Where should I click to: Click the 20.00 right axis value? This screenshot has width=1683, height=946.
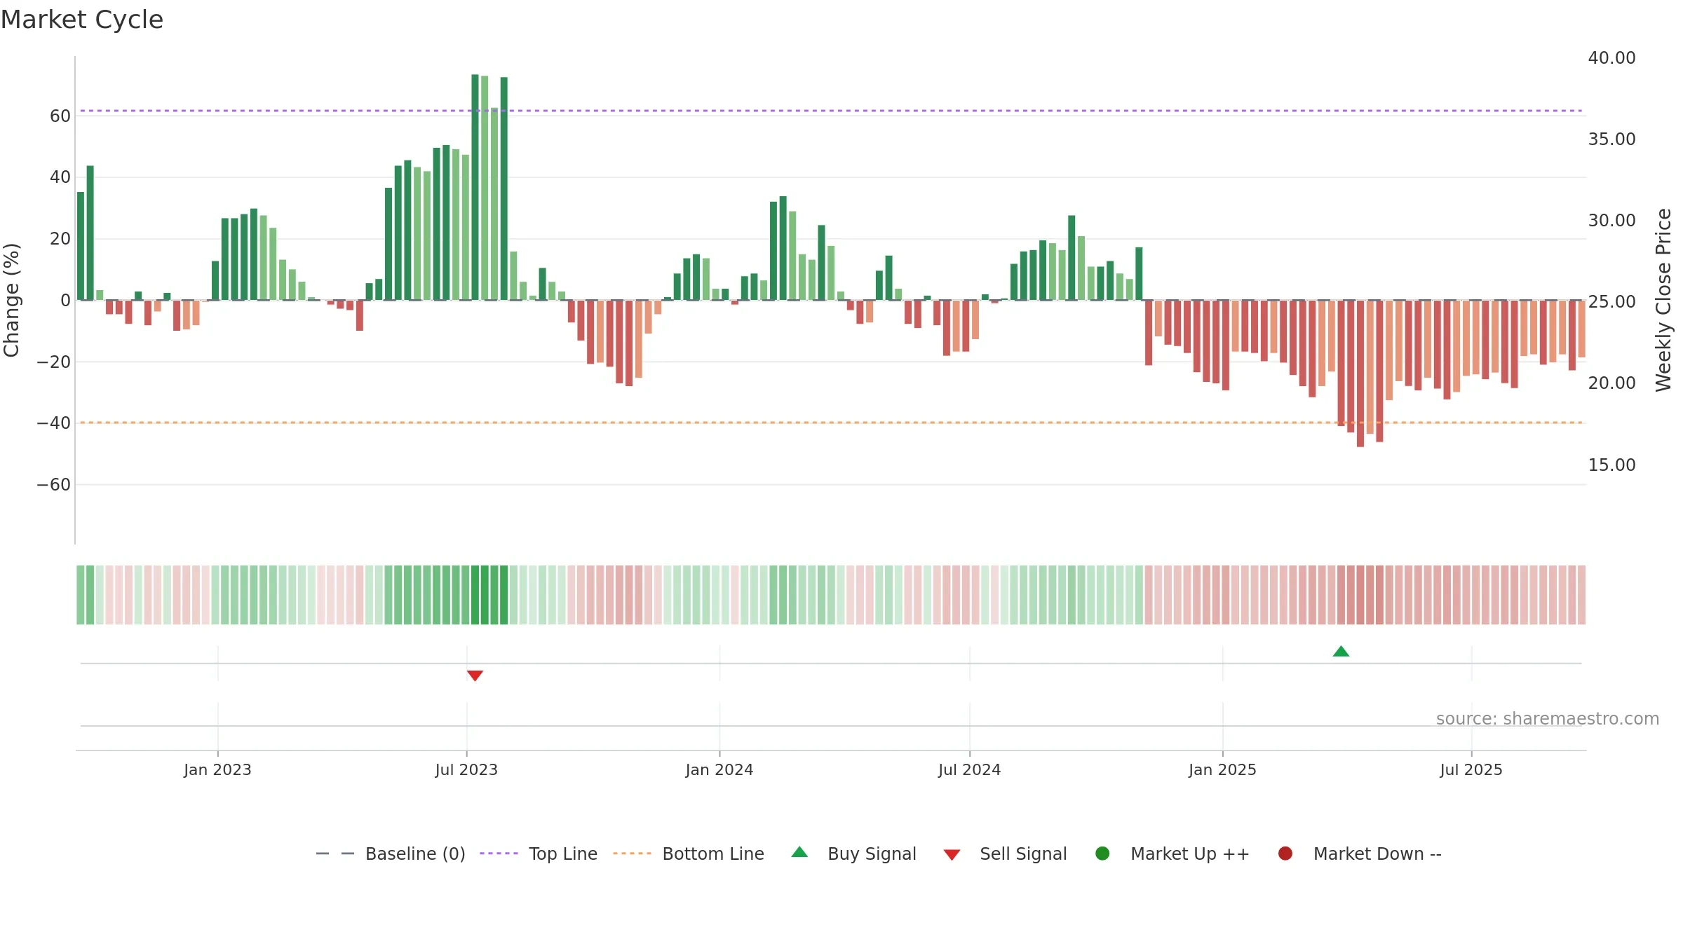1611,383
